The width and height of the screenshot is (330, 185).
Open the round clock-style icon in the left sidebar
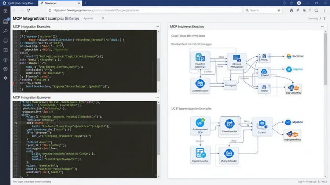5,69
